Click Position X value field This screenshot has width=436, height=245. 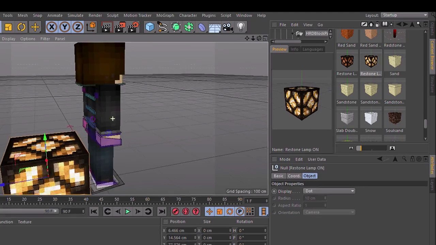tap(182, 230)
